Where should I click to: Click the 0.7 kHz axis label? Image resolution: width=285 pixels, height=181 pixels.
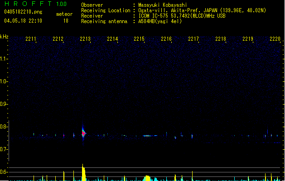pyautogui.click(x=4, y=149)
